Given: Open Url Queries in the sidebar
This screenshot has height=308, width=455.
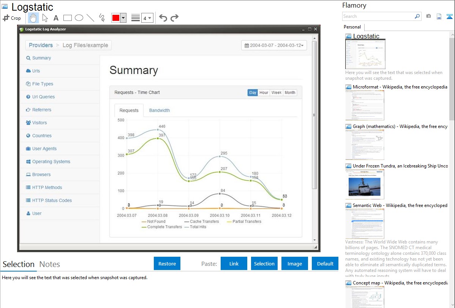Looking at the screenshot, I should point(40,97).
